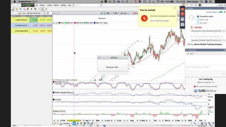The width and height of the screenshot is (226, 127).
Task: Click the zoom out magnifier icon
Action: (x=206, y=123)
